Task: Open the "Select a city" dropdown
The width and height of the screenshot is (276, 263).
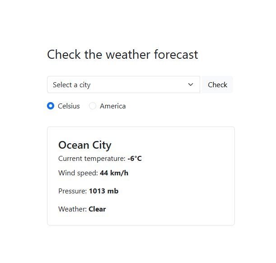Action: 123,85
